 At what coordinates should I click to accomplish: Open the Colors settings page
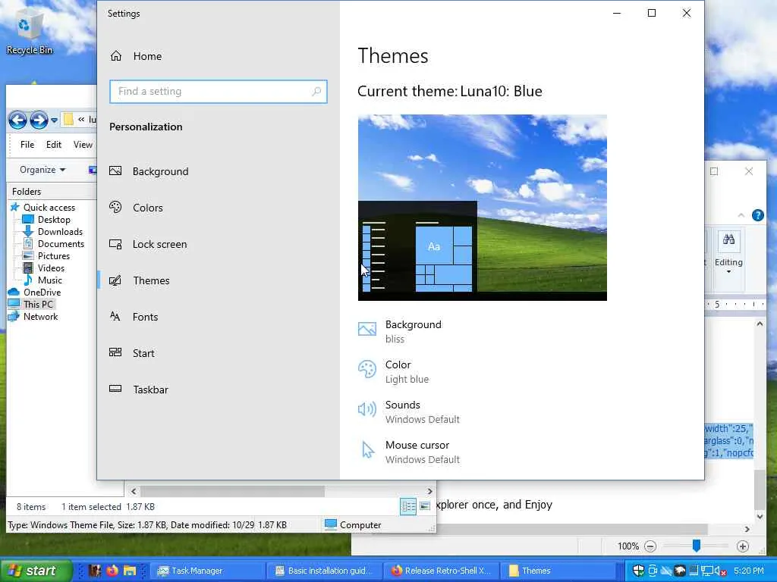coord(137,208)
